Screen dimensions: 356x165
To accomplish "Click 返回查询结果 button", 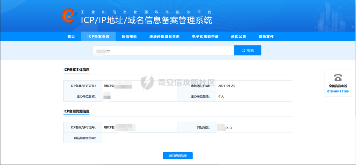I will [178, 156].
